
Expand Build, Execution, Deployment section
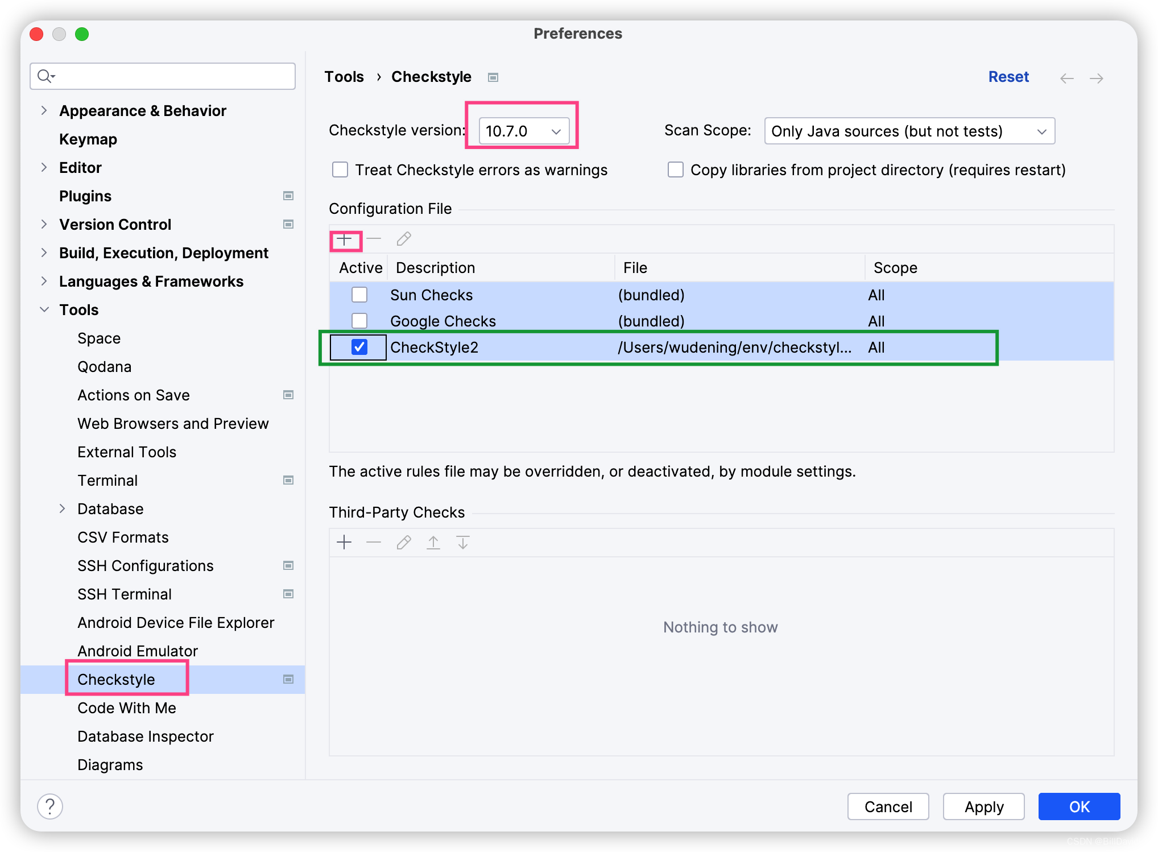click(x=44, y=253)
